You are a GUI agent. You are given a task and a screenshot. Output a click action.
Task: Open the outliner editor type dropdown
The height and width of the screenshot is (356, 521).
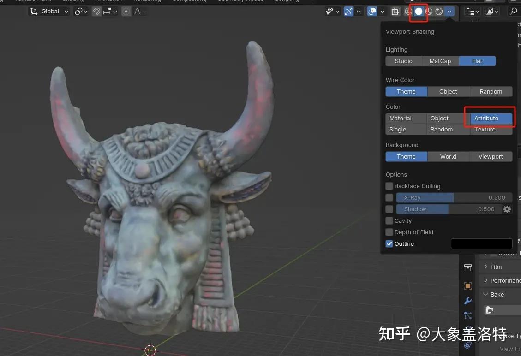coord(473,12)
